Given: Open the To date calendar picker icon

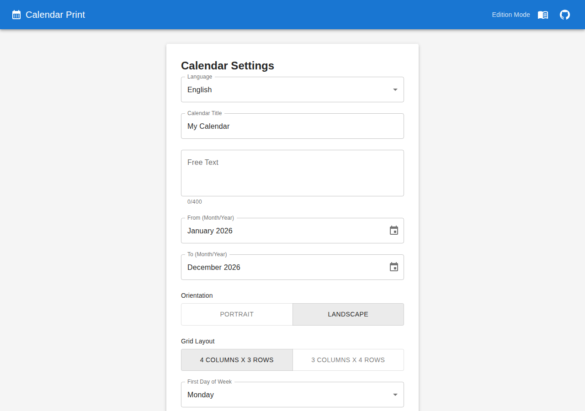Looking at the screenshot, I should click(x=394, y=267).
